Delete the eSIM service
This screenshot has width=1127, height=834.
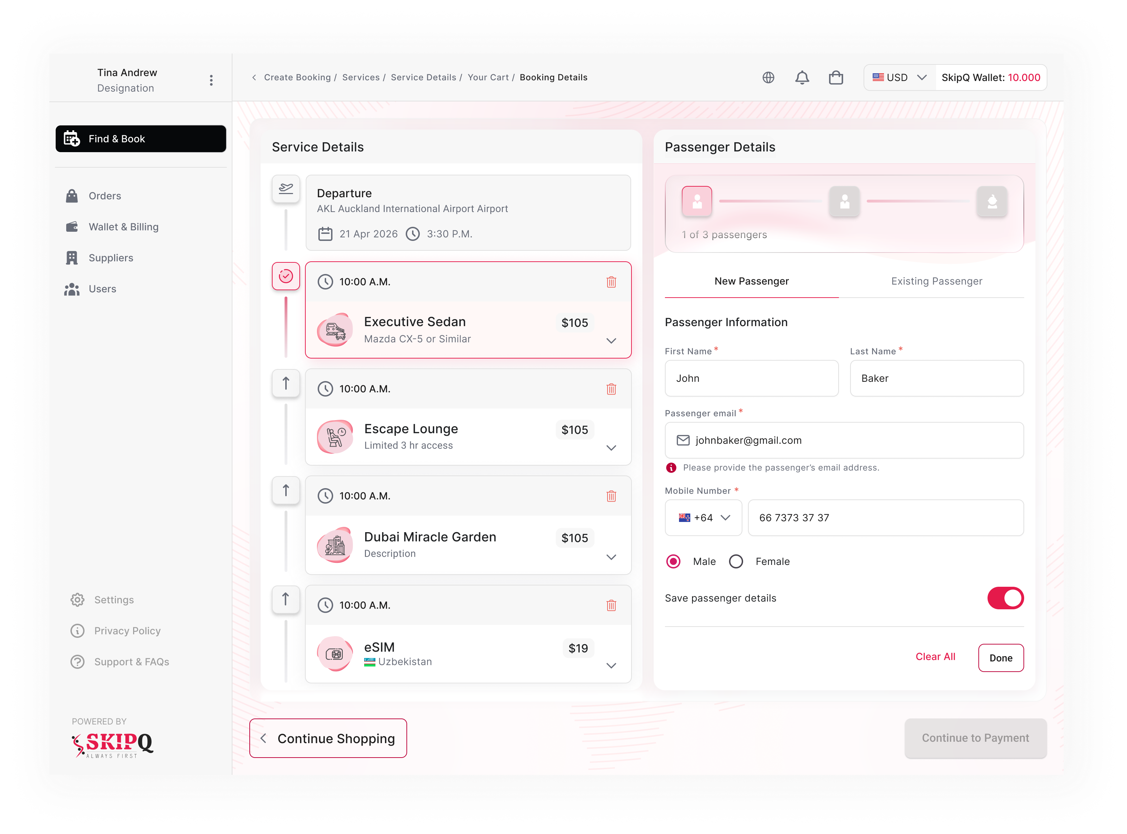point(611,605)
